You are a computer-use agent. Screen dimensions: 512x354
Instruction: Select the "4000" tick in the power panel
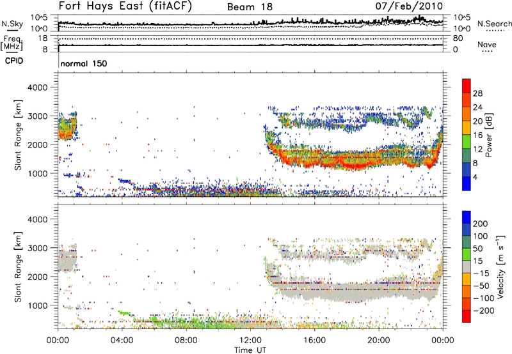37,88
